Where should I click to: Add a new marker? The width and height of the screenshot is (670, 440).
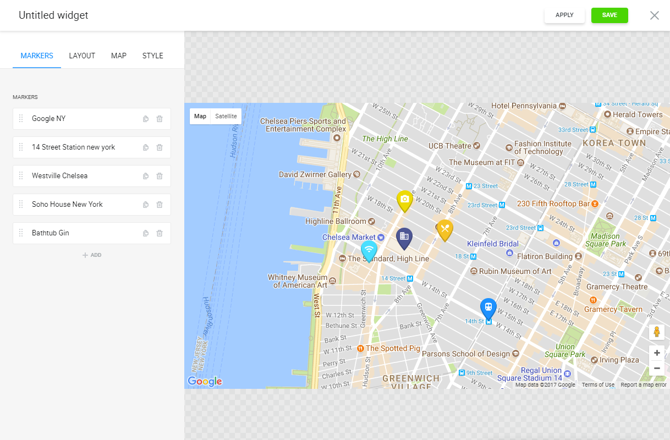click(x=92, y=255)
